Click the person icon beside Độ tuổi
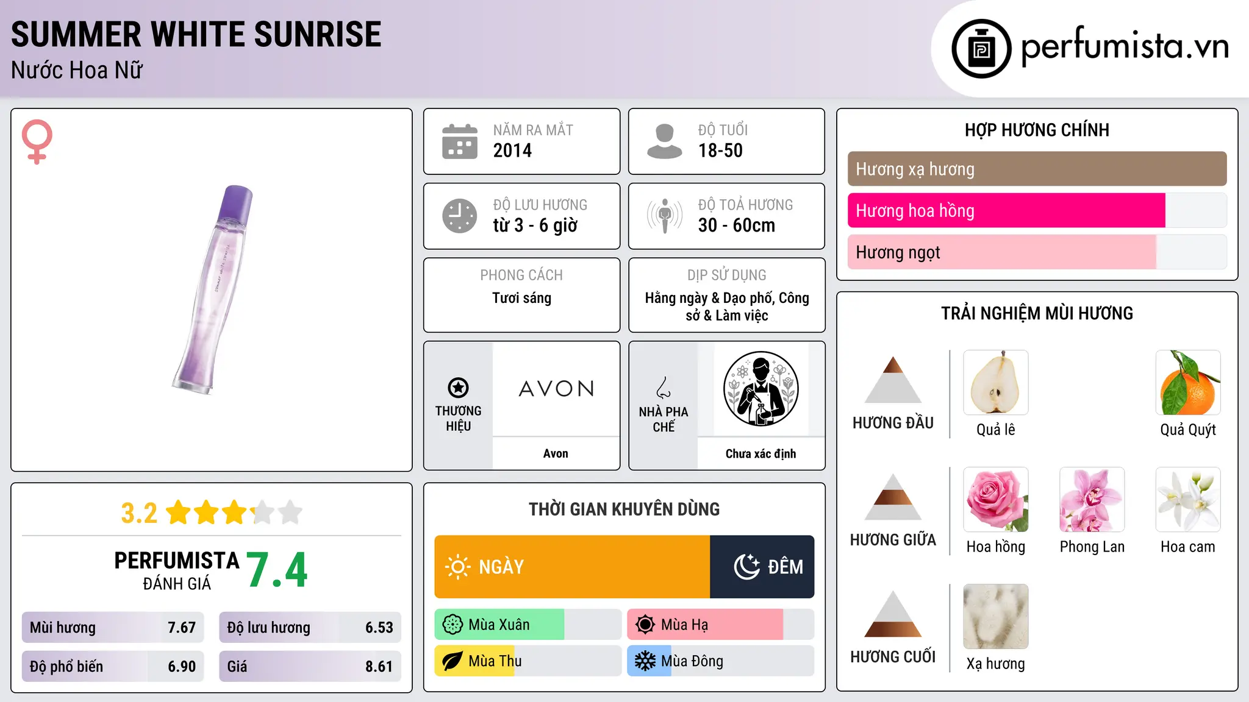The height and width of the screenshot is (702, 1249). [664, 141]
